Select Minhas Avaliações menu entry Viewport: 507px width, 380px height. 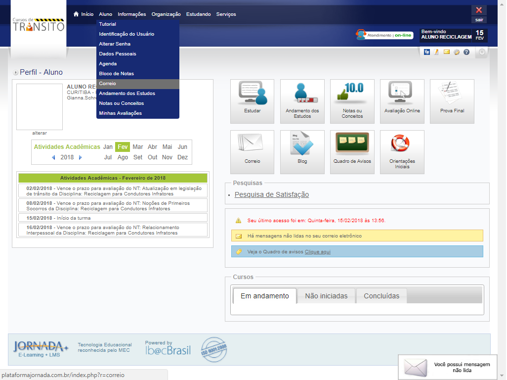click(x=138, y=113)
